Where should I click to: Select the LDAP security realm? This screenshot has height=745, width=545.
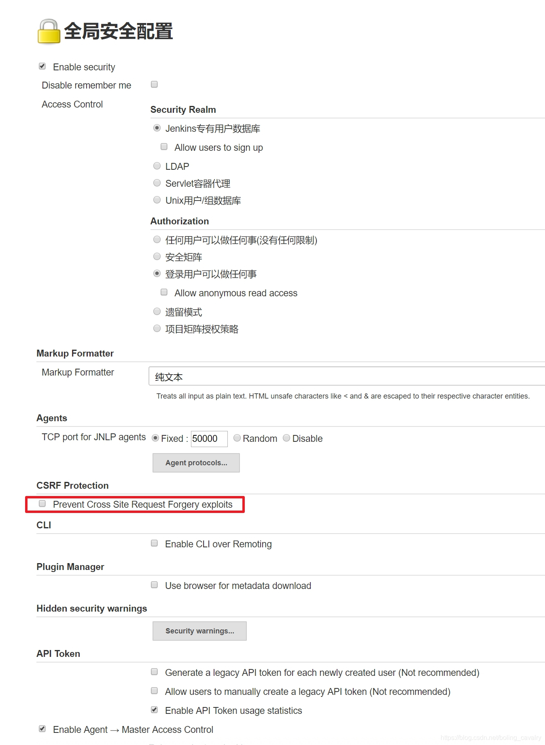pos(157,166)
